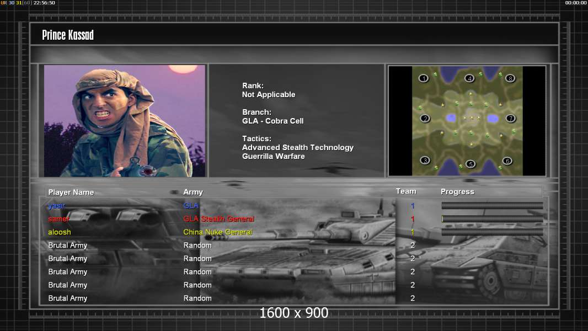Click yasir's blue team number 1
The height and width of the screenshot is (331, 588).
[x=413, y=206]
